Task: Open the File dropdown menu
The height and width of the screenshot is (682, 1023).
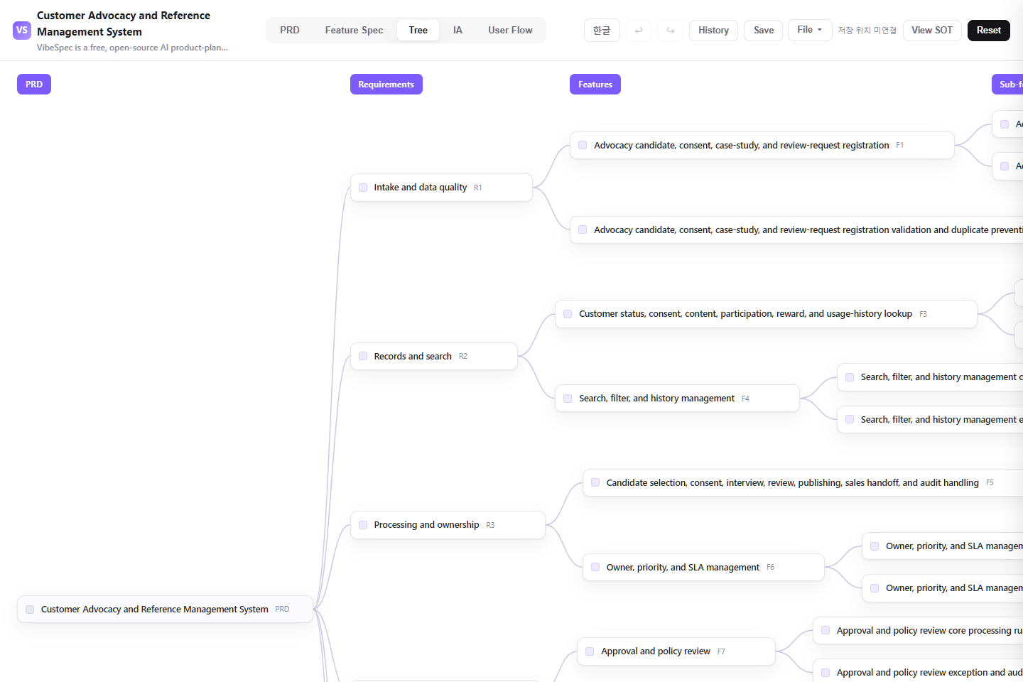Action: [810, 30]
